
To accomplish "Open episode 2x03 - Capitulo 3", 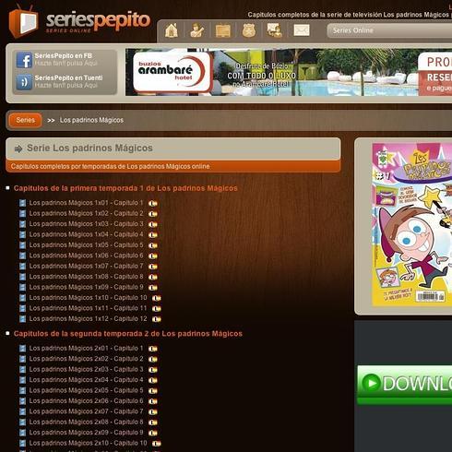I will pyautogui.click(x=86, y=369).
